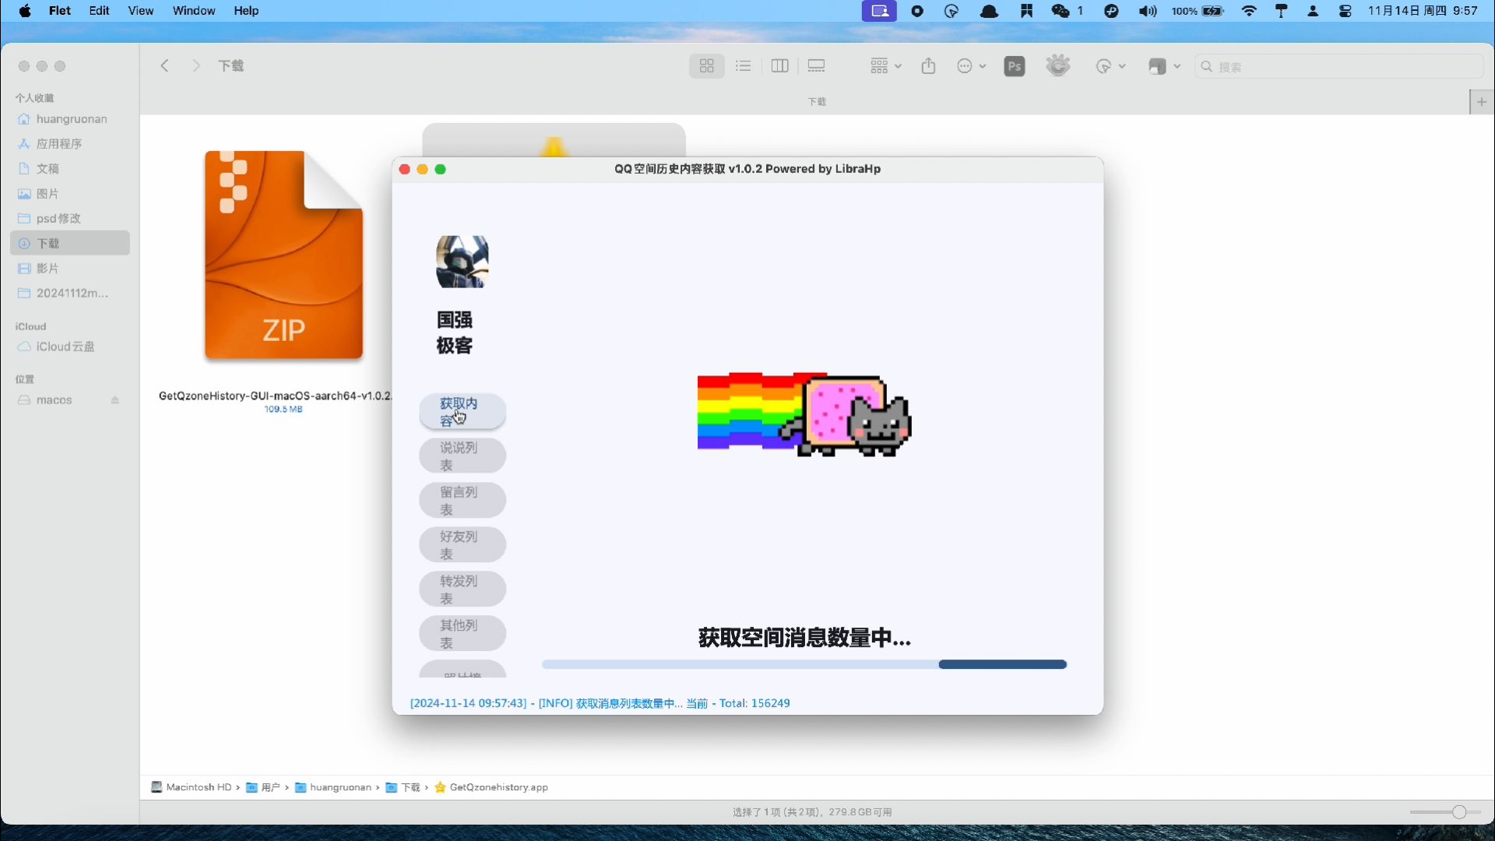This screenshot has height=841, width=1495.
Task: Open Control Center in menu bar
Action: coord(1345,11)
